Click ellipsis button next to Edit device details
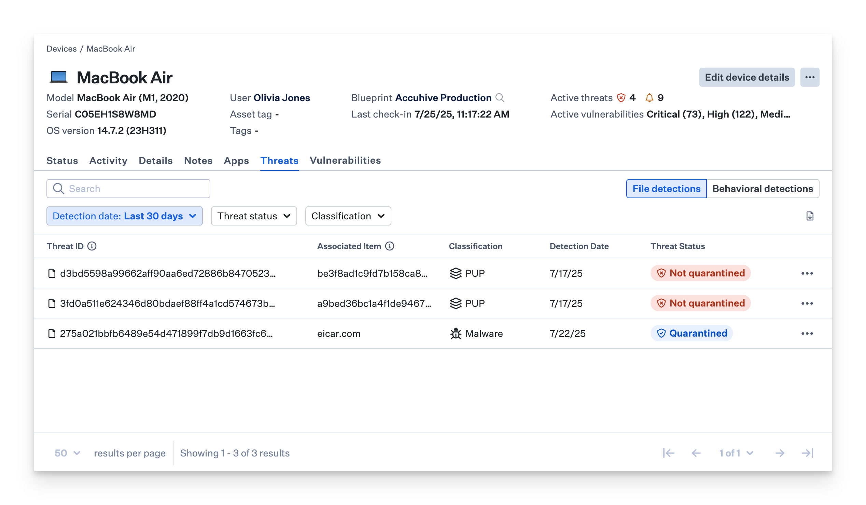 pos(809,77)
